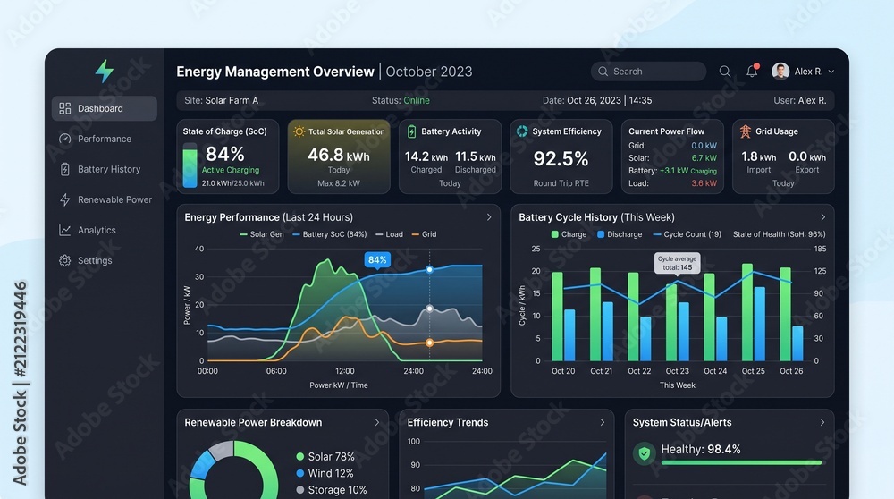Expand the Energy Performance panel chevron
This screenshot has width=894, height=499.
tap(489, 217)
